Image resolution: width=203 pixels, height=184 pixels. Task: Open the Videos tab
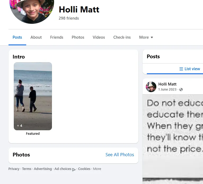[99, 37]
